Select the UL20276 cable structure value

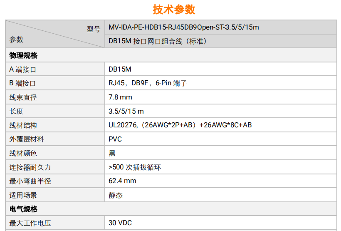[180, 125]
